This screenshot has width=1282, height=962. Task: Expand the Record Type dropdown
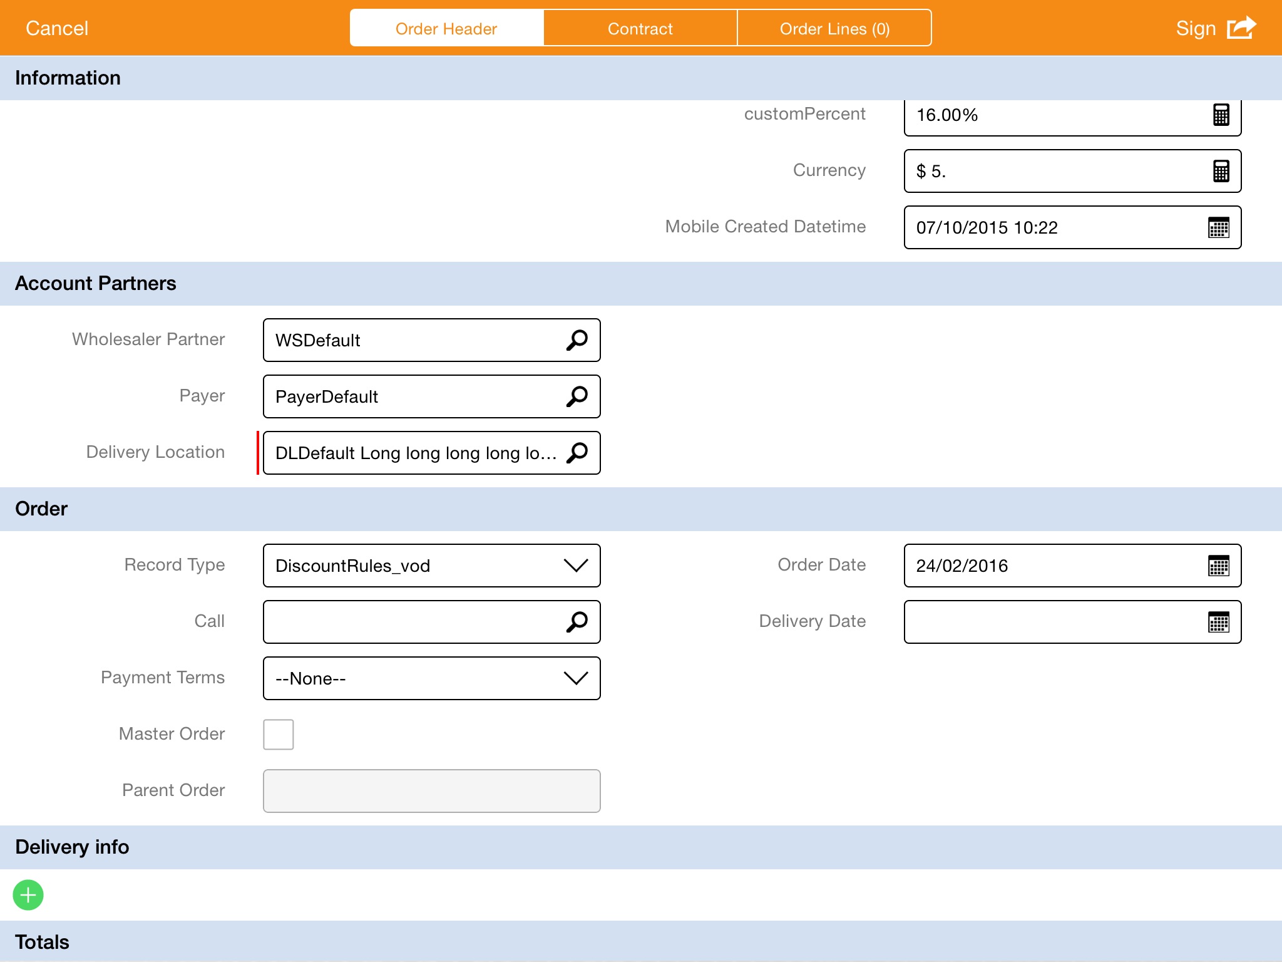[575, 566]
